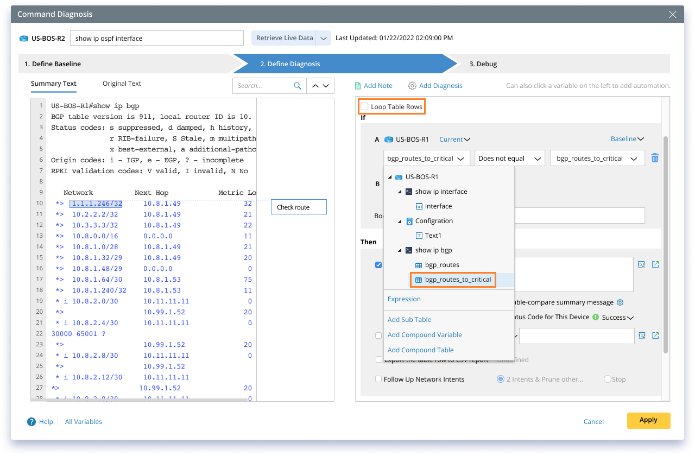Click the Add Note page icon
The image size is (695, 456).
358,86
